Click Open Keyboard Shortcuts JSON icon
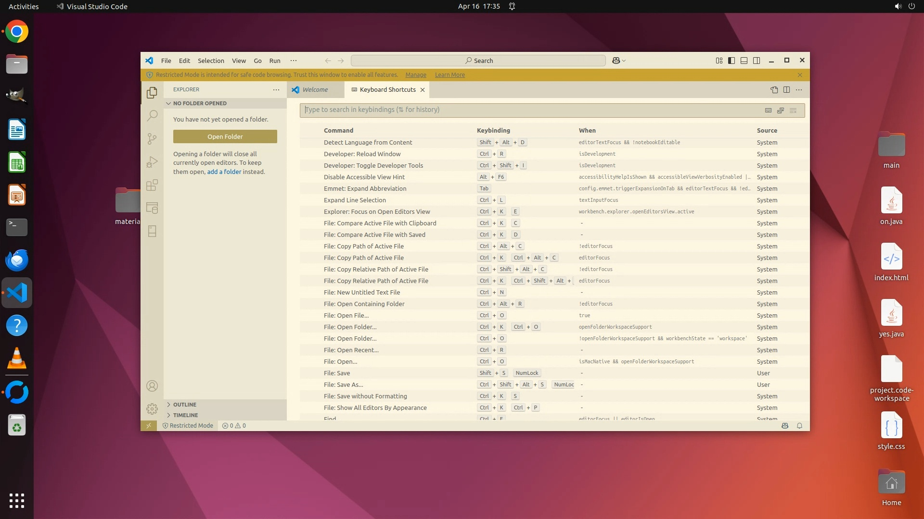924x519 pixels. [774, 90]
